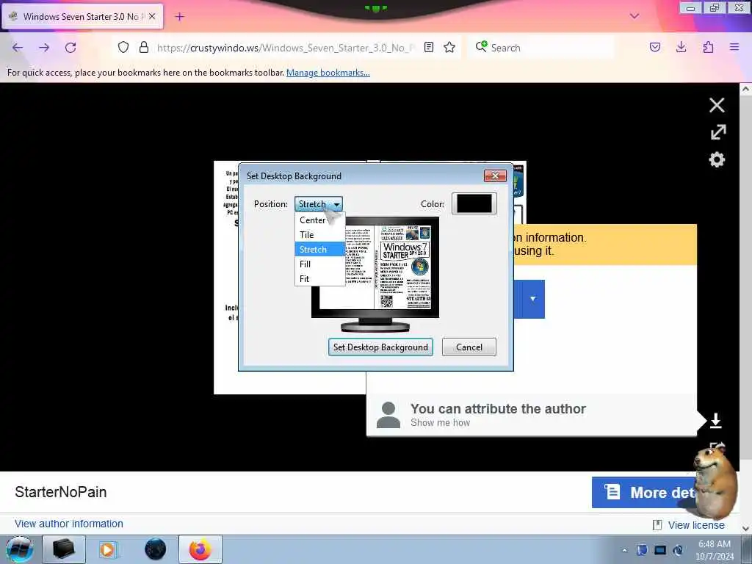Choose Stretch in the Position list
This screenshot has width=752, height=564.
pyautogui.click(x=320, y=250)
